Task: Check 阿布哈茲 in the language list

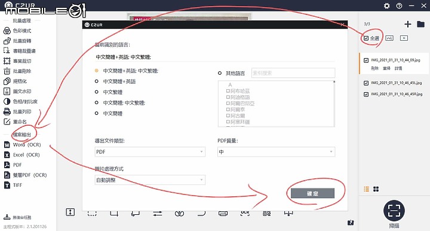Action: [x=228, y=91]
